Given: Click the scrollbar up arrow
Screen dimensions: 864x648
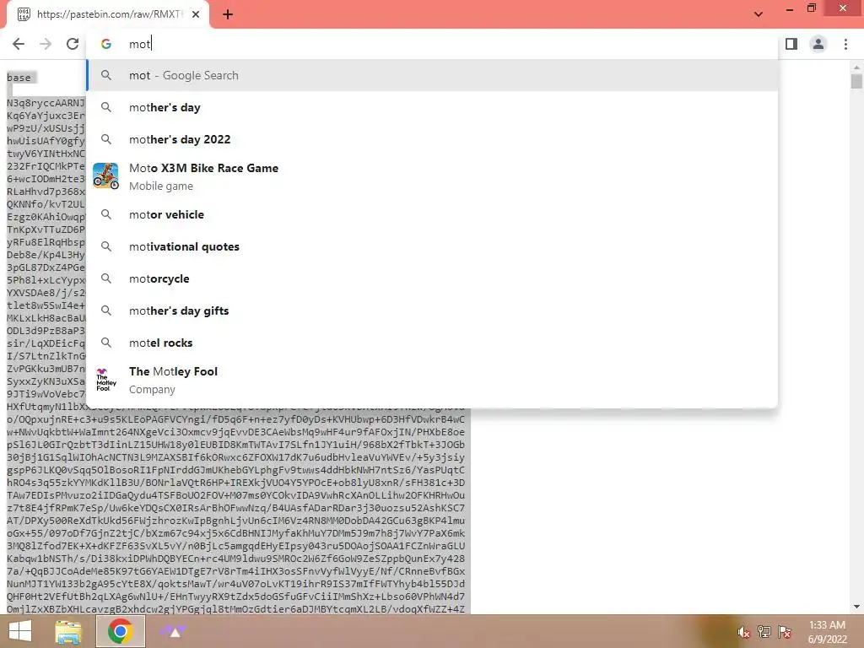Looking at the screenshot, I should 856,67.
